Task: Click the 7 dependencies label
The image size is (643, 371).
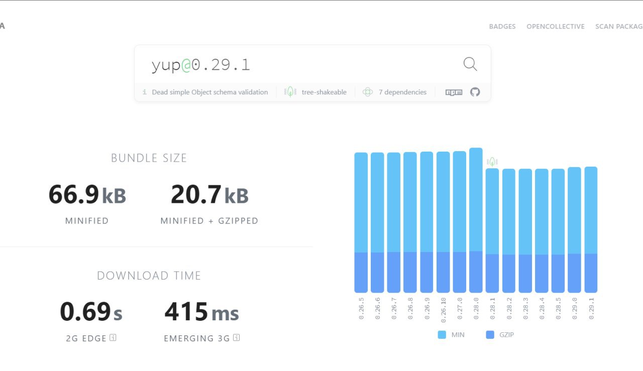Action: coord(402,92)
